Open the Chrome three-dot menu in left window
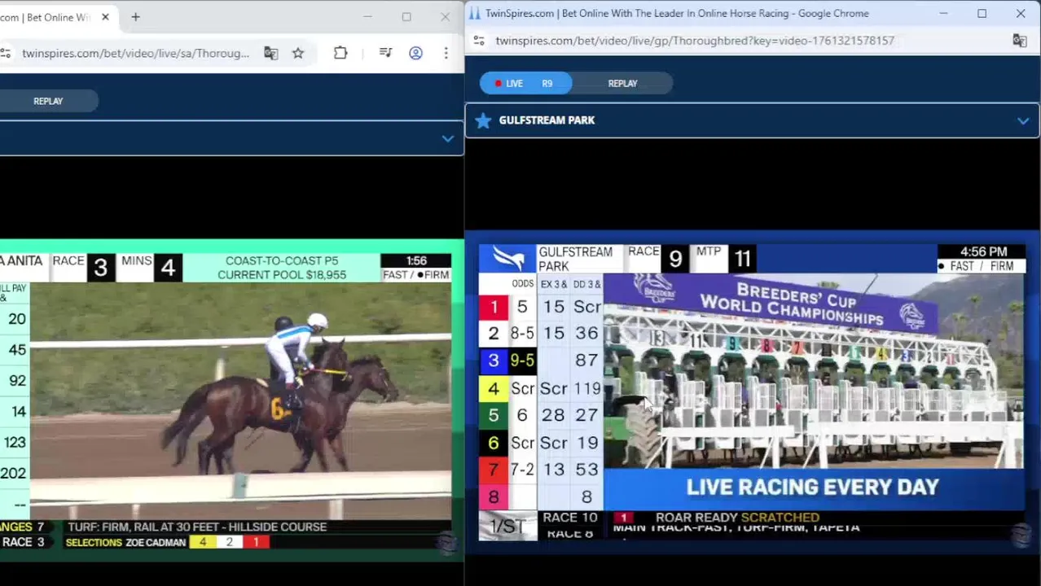The height and width of the screenshot is (586, 1041). pyautogui.click(x=446, y=53)
